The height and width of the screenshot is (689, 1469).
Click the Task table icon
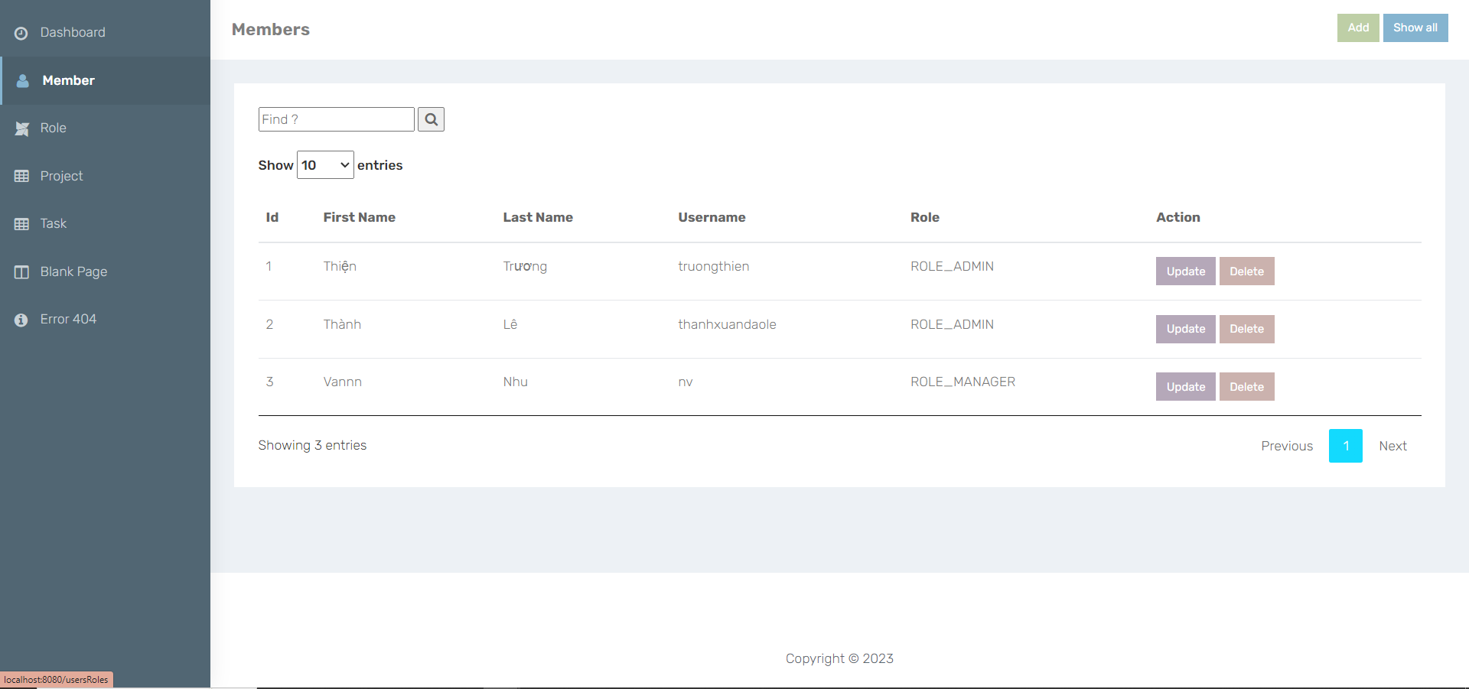(x=21, y=223)
